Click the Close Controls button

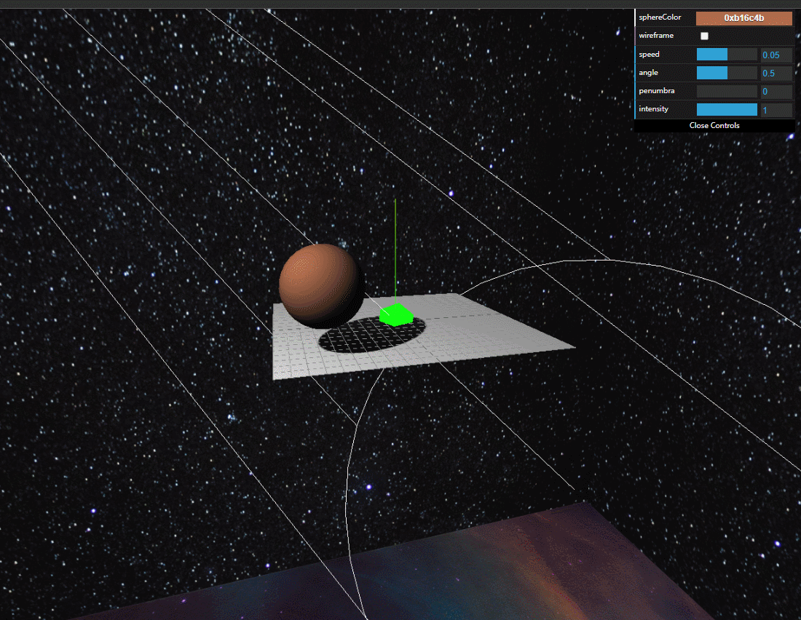pos(714,125)
